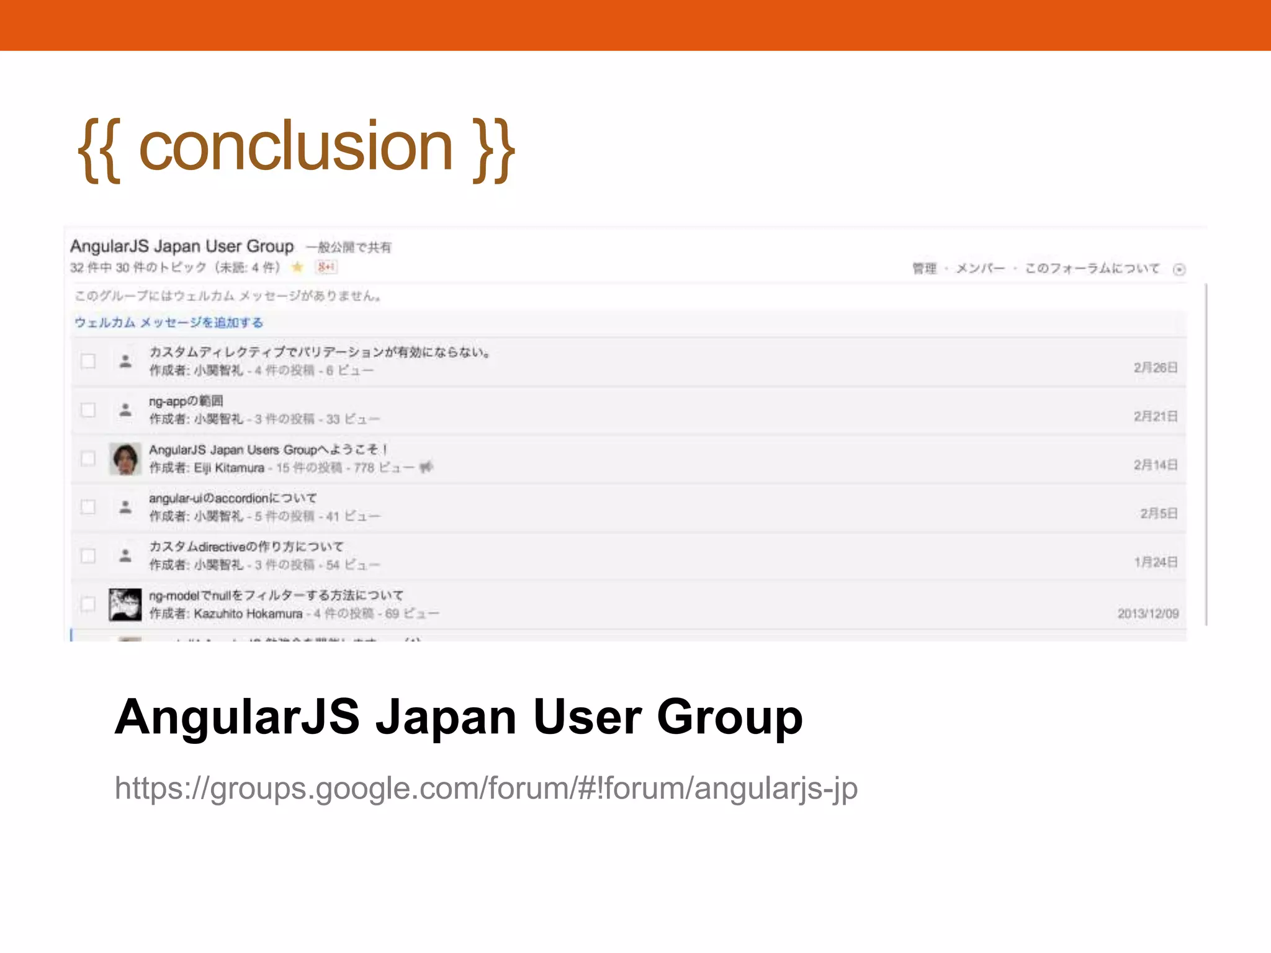Click author avatar icon of angular-uiのaccordion topic
The height and width of the screenshot is (953, 1271).
click(x=125, y=507)
